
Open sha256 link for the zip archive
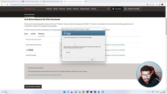coord(122,45)
